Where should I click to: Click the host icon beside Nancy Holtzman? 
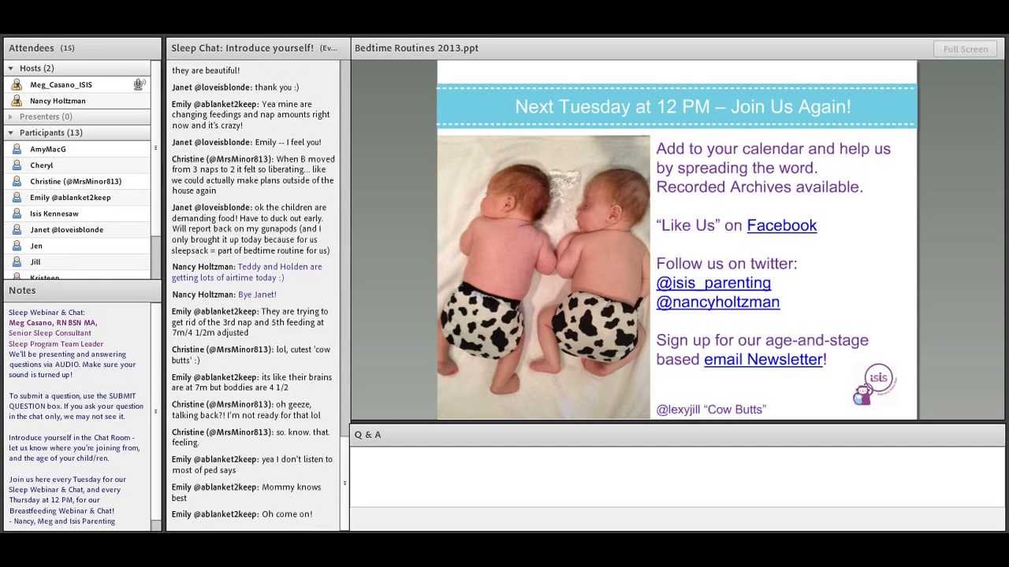(17, 101)
